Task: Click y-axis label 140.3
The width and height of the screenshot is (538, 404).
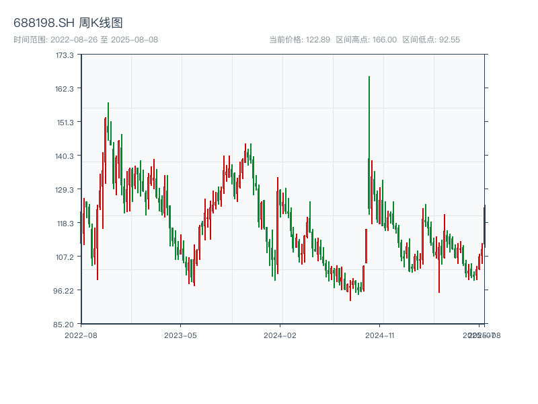Action: click(x=65, y=156)
